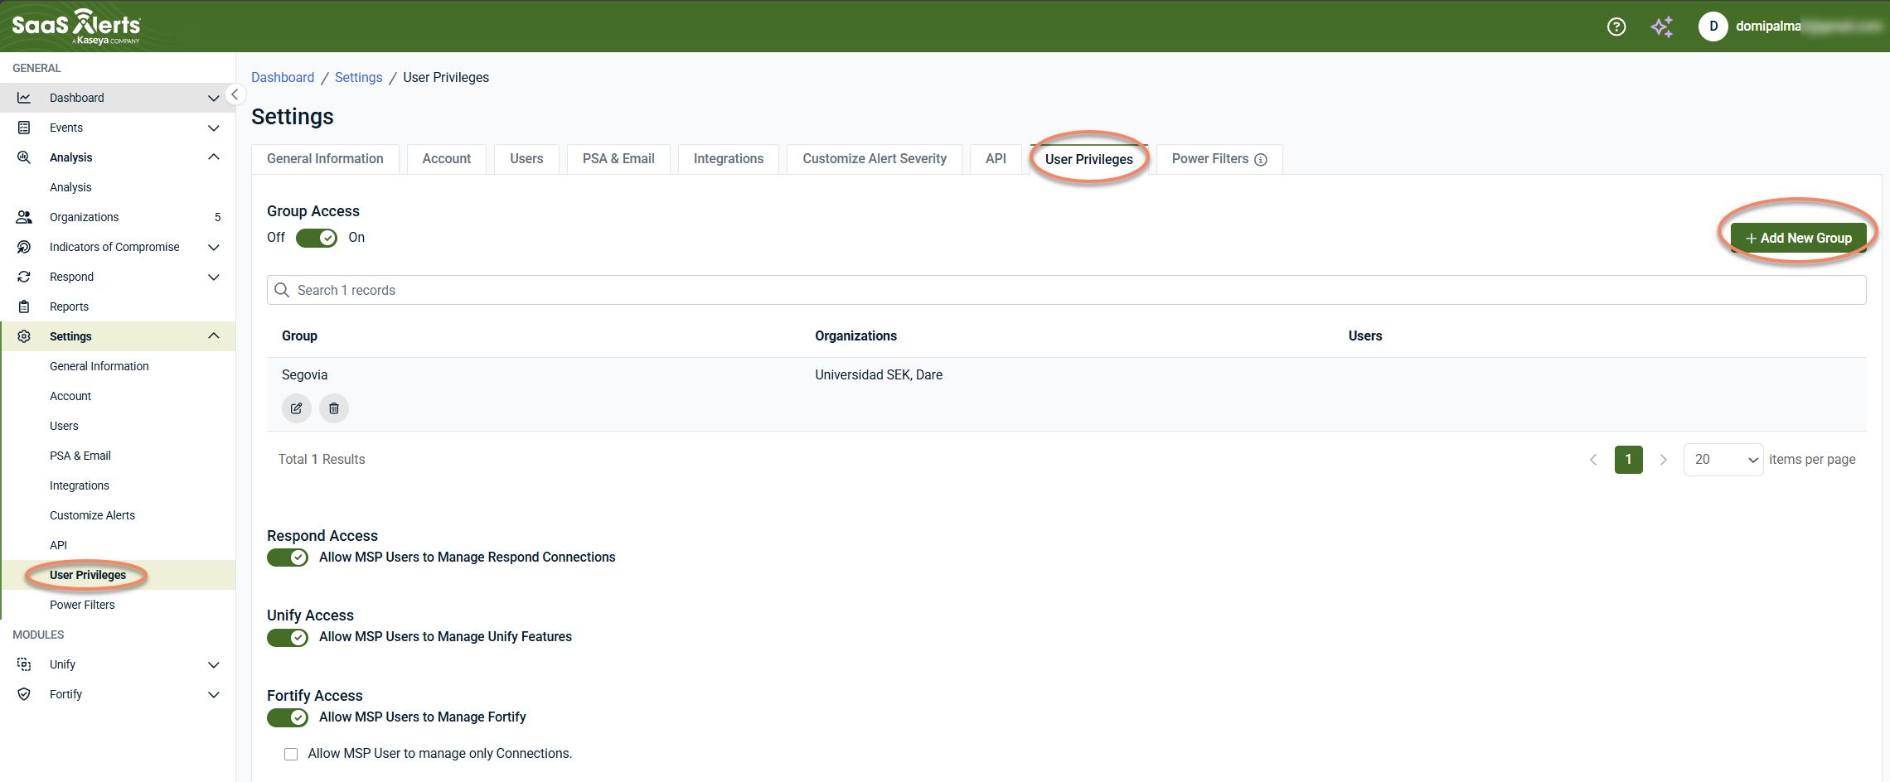Click the Settings gear icon in sidebar
Image resolution: width=1890 pixels, height=782 pixels.
[24, 336]
